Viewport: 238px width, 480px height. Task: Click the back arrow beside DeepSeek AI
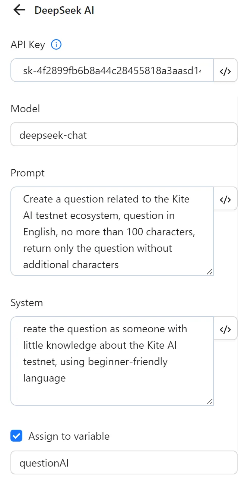coord(19,10)
